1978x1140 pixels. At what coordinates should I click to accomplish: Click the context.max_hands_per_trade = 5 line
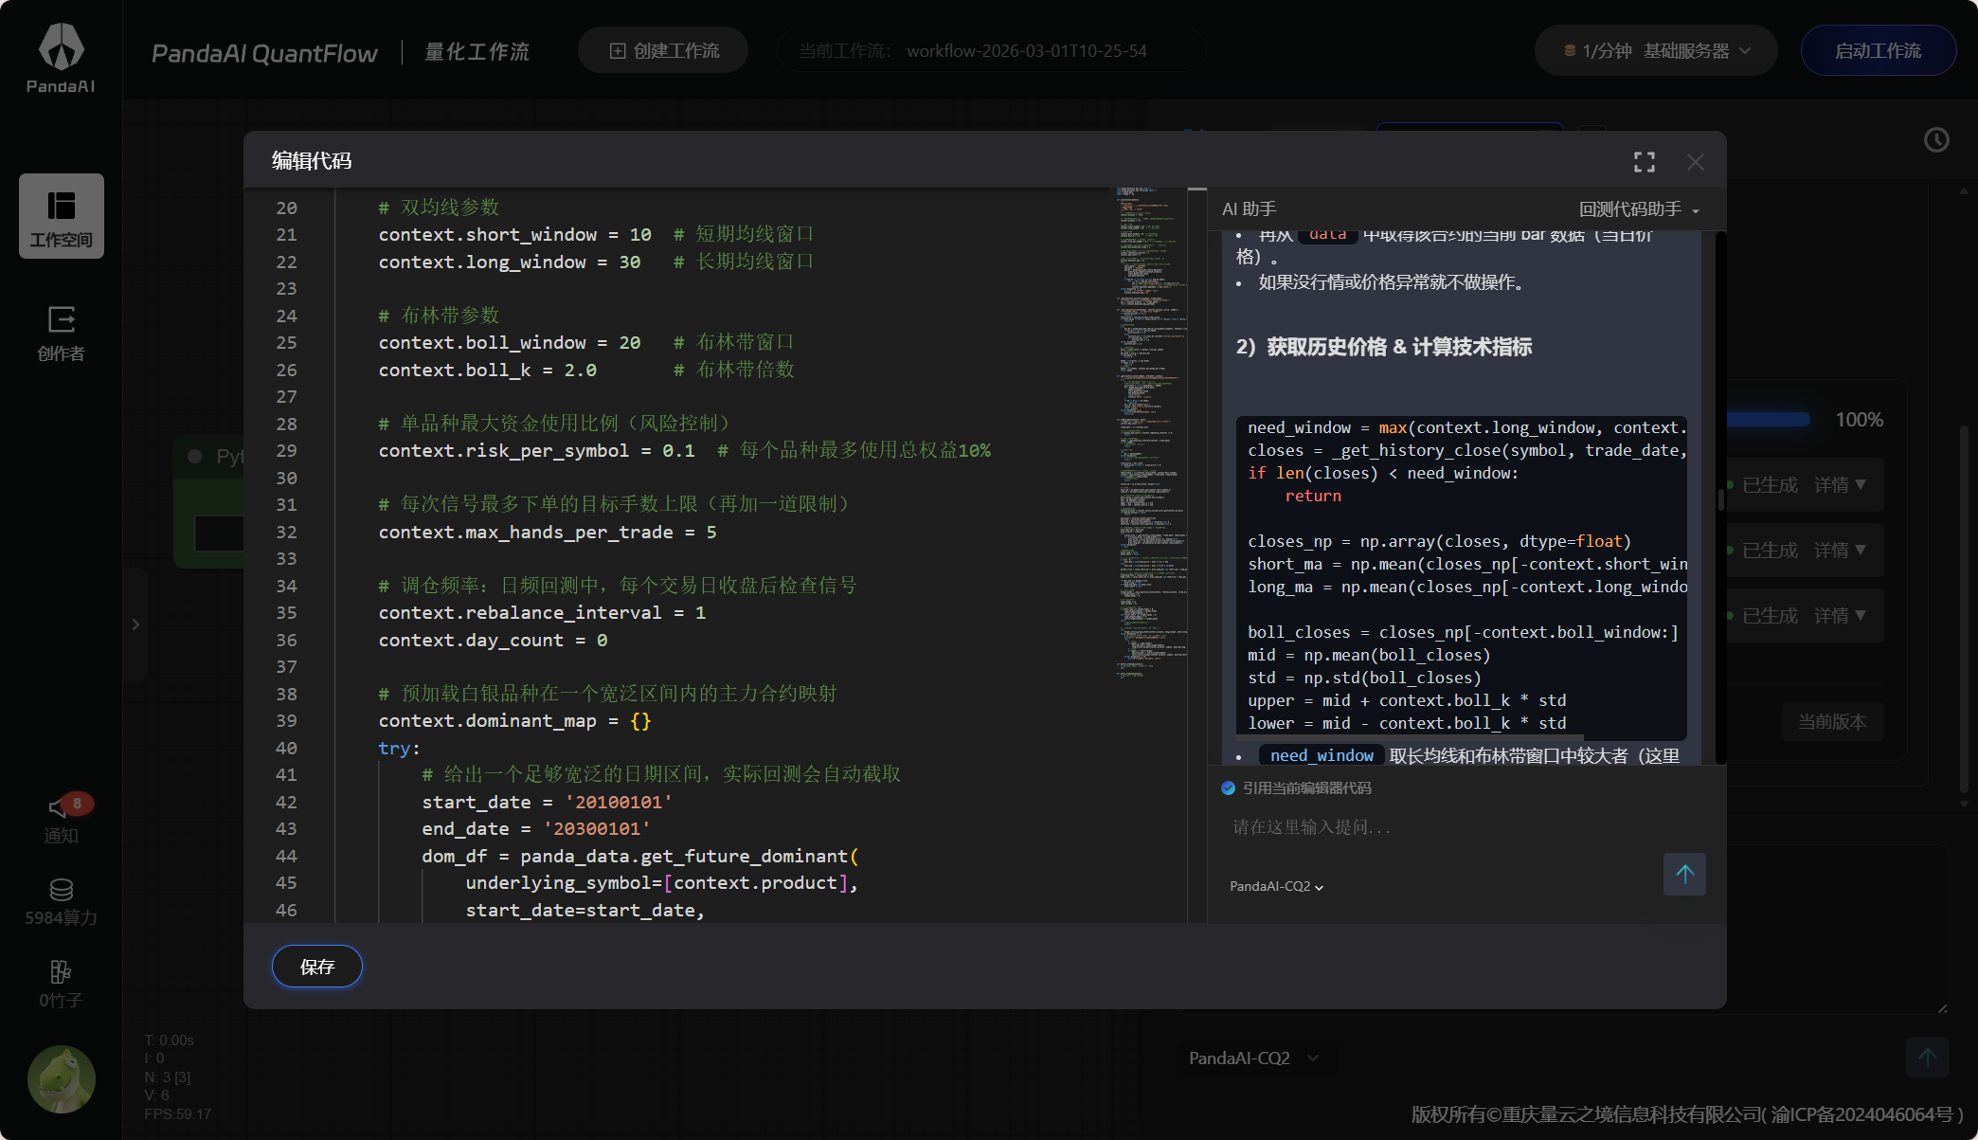click(x=548, y=533)
